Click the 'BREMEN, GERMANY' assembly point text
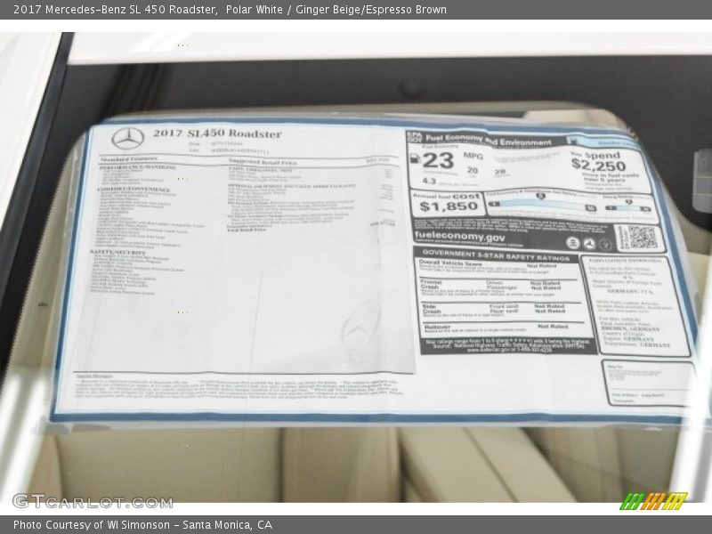 point(630,328)
